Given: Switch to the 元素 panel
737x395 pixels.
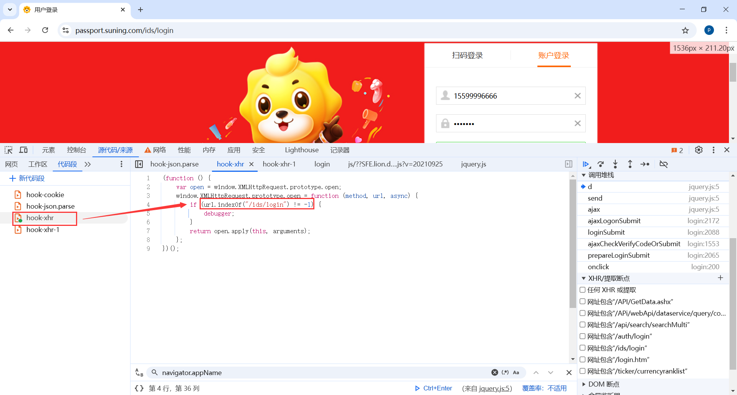Looking at the screenshot, I should [48, 150].
